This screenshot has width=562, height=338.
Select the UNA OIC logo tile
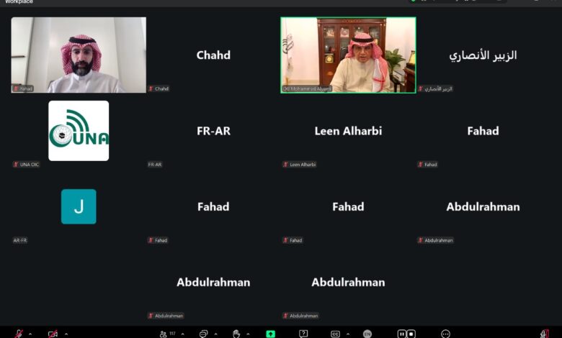79,131
